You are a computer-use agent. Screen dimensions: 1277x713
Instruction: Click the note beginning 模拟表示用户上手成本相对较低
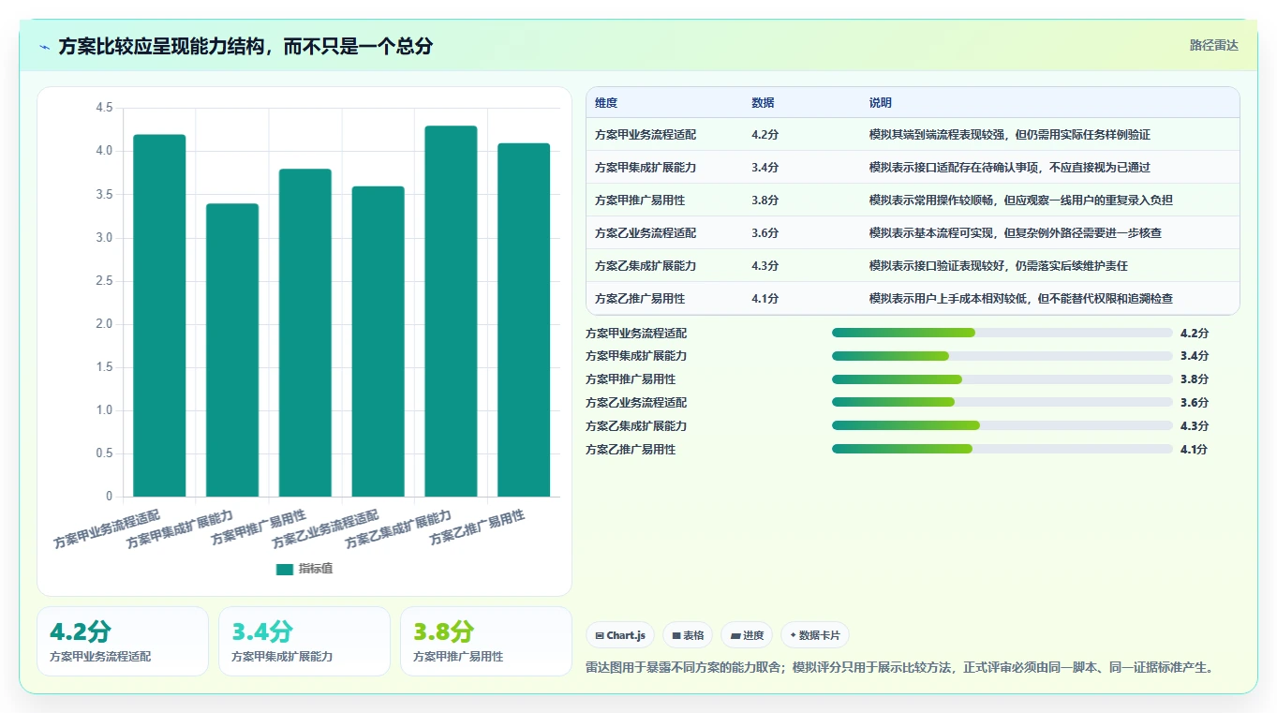click(1021, 299)
